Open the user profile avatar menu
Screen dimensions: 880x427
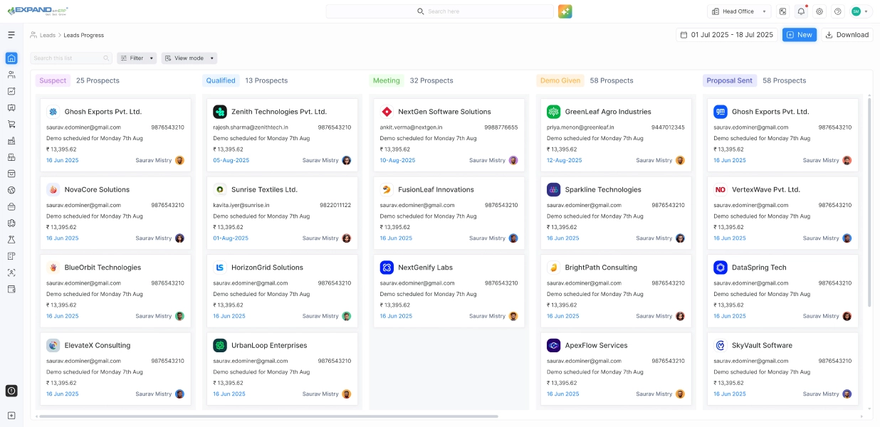(860, 11)
